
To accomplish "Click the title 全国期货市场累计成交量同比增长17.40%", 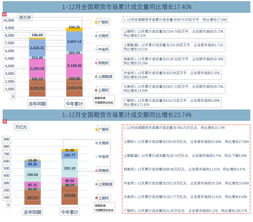I will pos(126,7).
